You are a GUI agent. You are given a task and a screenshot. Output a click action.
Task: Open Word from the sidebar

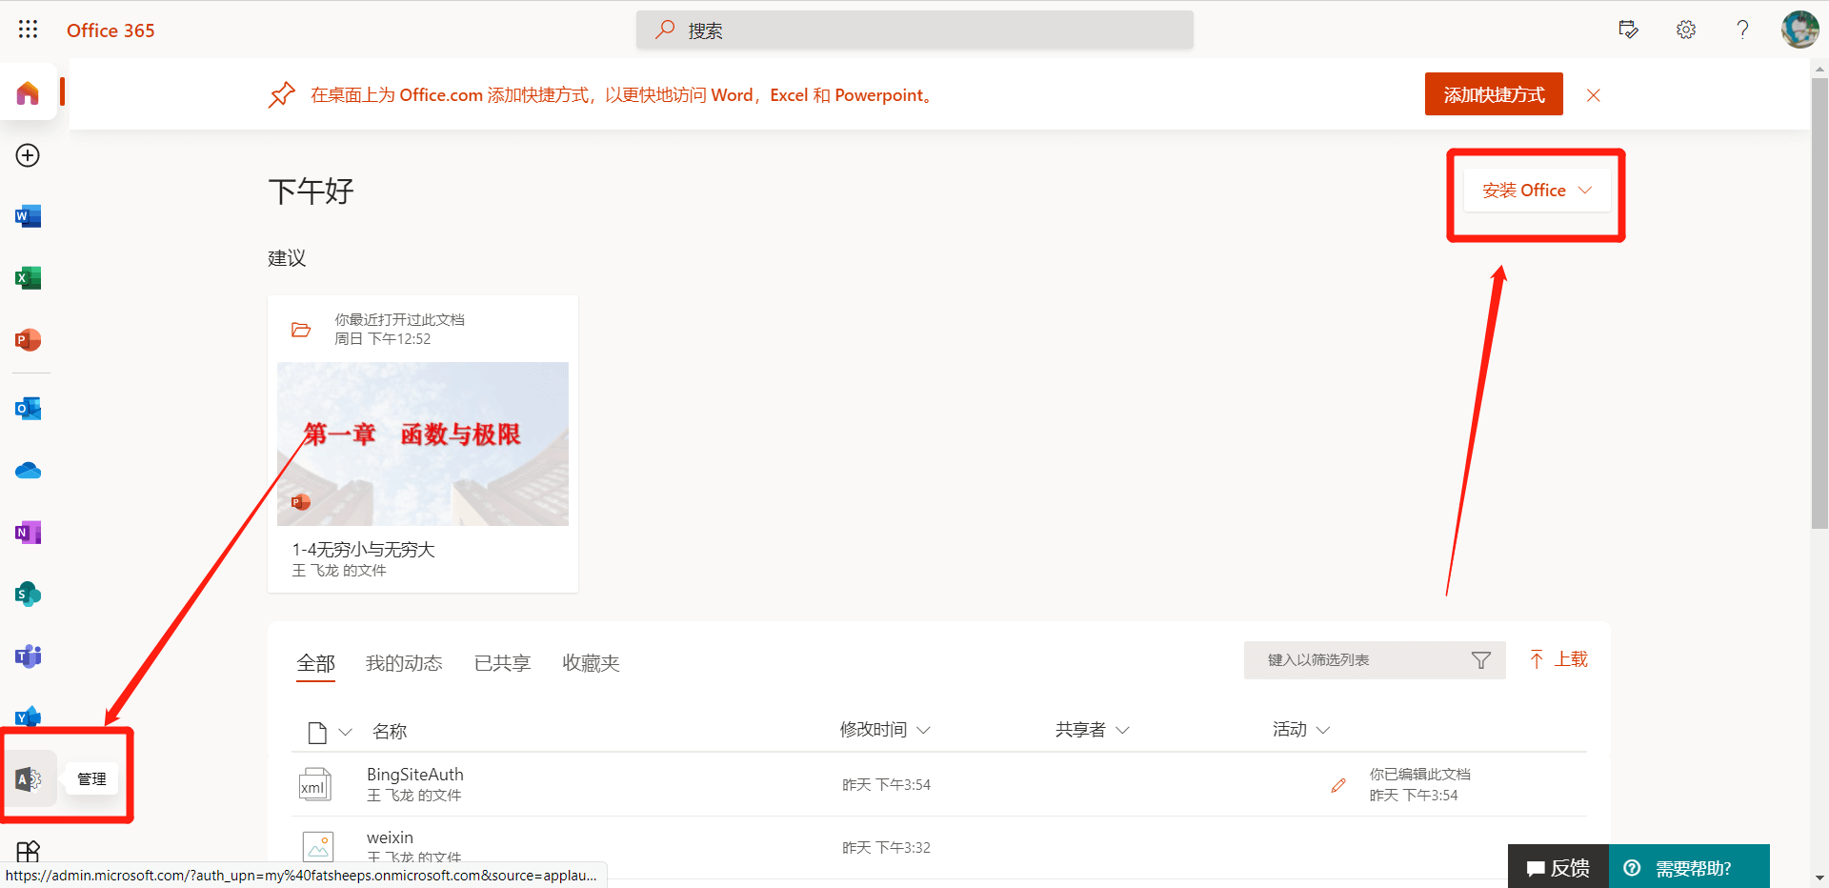[x=28, y=216]
